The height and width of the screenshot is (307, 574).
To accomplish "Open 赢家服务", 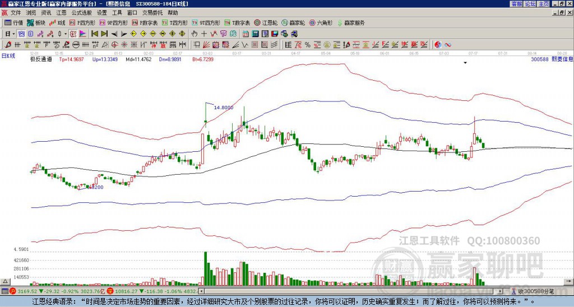I will (x=351, y=22).
